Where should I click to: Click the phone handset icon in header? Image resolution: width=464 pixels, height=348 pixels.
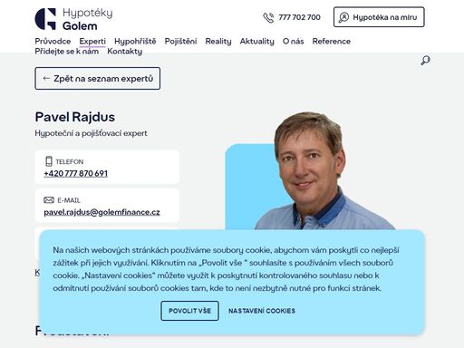(268, 17)
